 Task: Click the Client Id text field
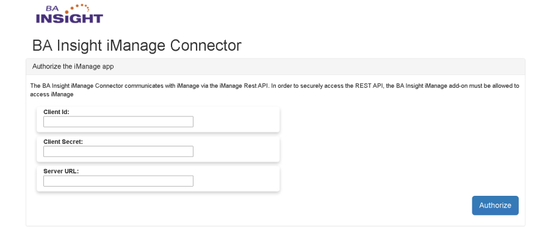[x=118, y=122]
